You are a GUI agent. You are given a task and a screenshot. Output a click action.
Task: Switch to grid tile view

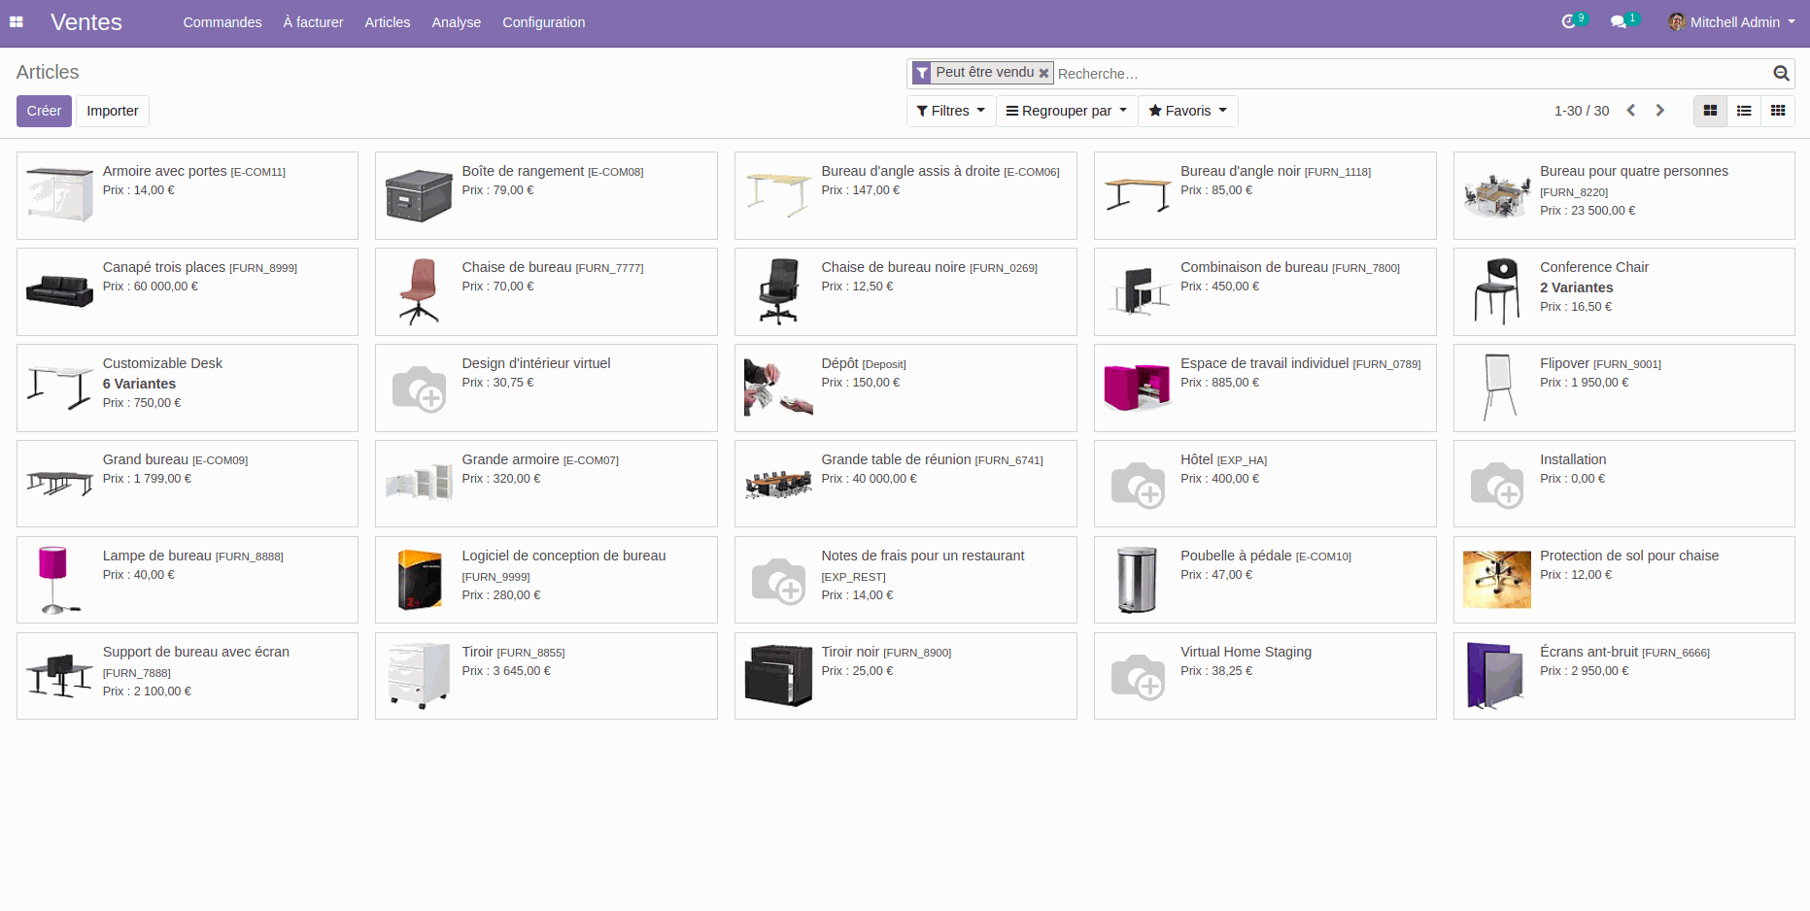1778,111
